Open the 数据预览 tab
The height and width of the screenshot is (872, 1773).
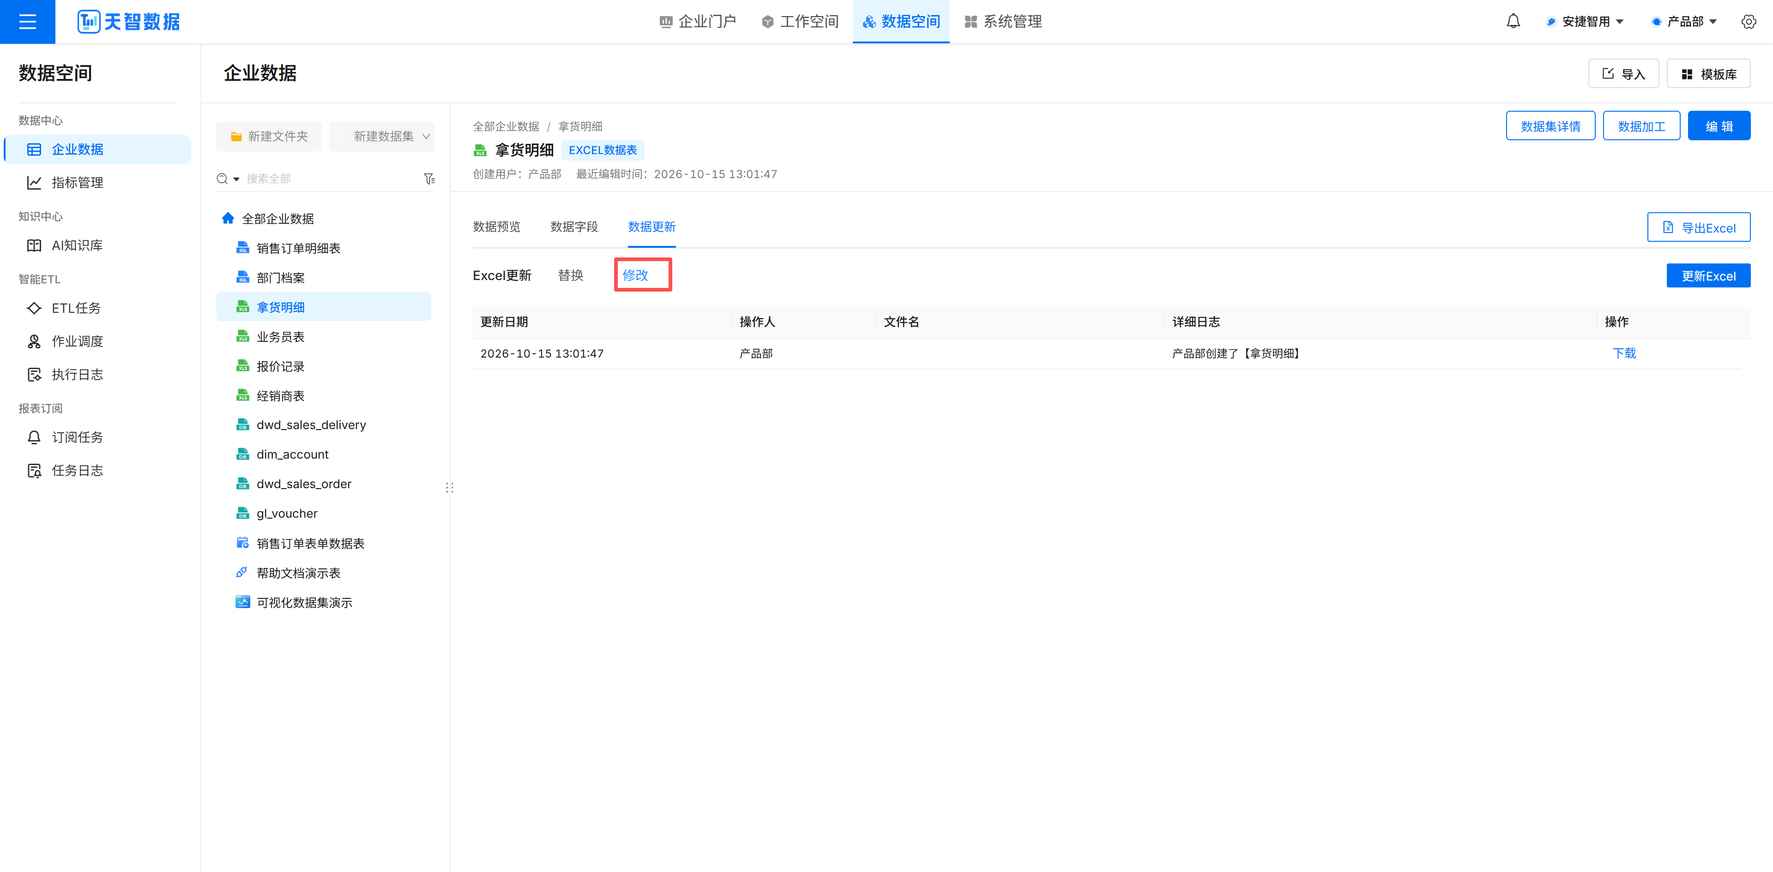[496, 227]
